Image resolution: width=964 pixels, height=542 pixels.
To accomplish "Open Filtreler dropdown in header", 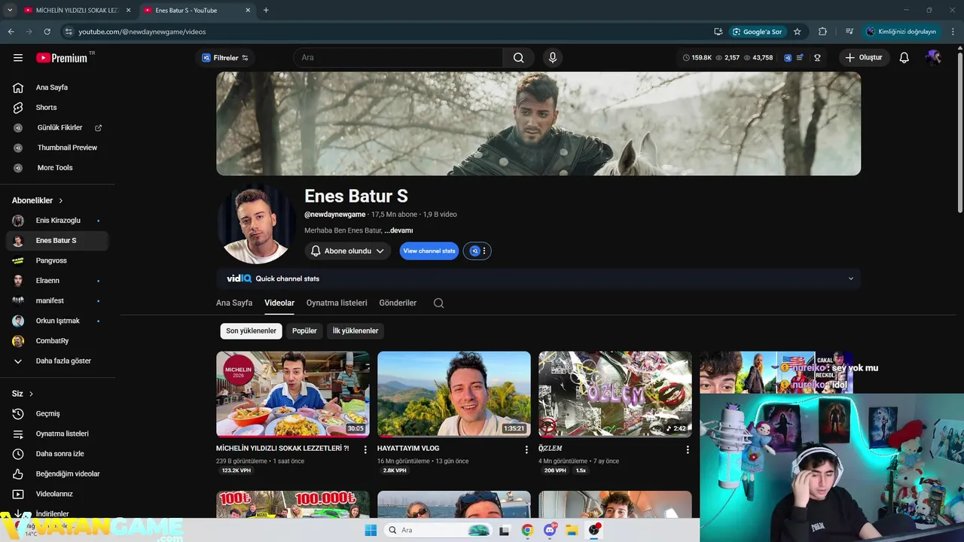I will pos(224,57).
